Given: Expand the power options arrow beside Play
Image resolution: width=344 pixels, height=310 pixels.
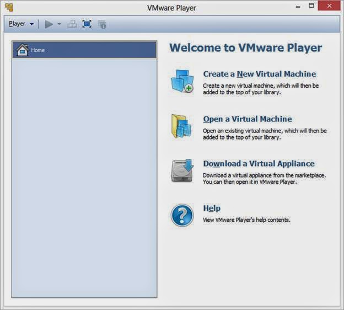Looking at the screenshot, I should tap(59, 24).
